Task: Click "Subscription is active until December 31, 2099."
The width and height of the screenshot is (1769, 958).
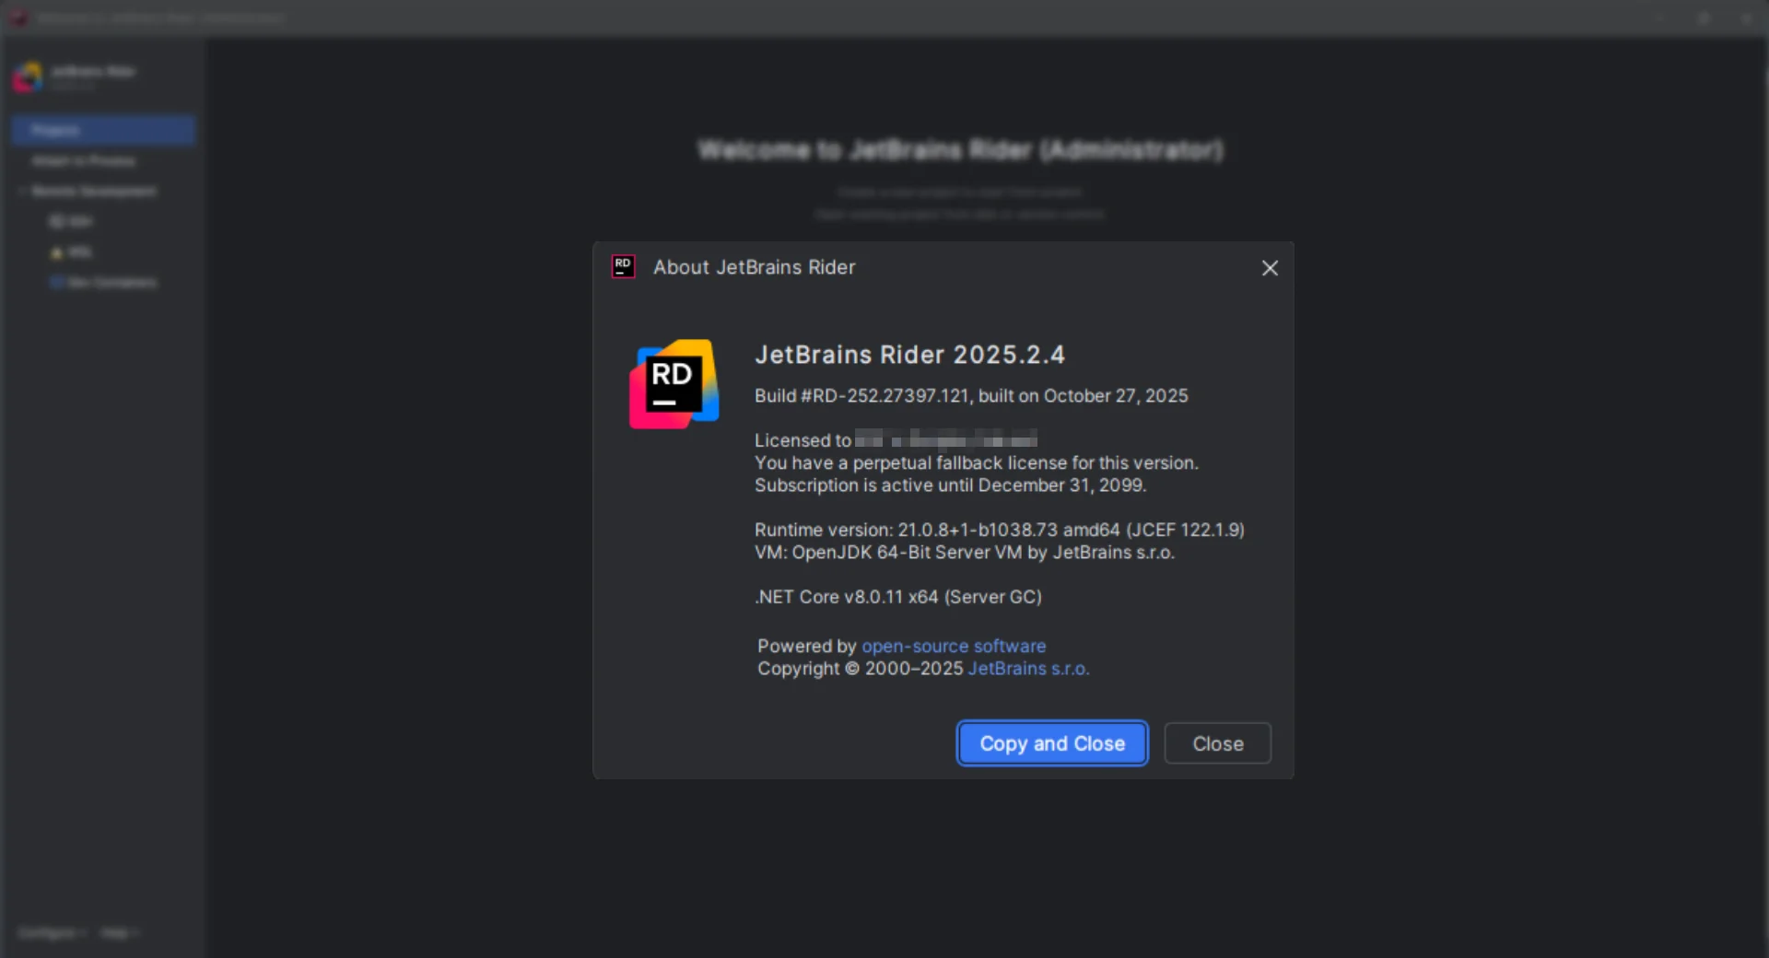Action: coord(951,485)
